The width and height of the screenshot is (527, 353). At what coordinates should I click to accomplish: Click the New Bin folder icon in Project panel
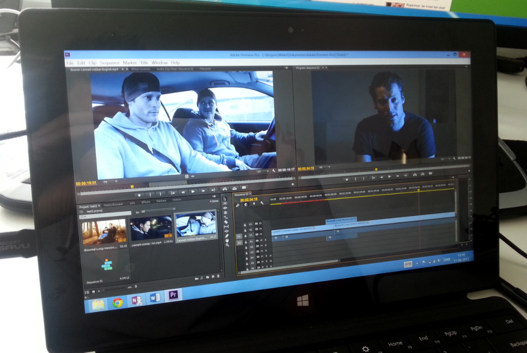tap(208, 277)
